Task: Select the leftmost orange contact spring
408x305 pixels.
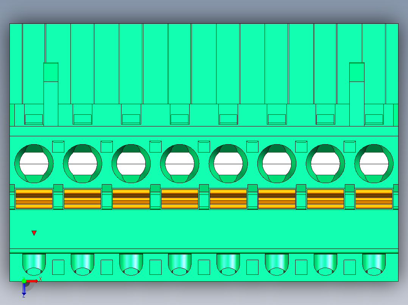Action: [34, 199]
